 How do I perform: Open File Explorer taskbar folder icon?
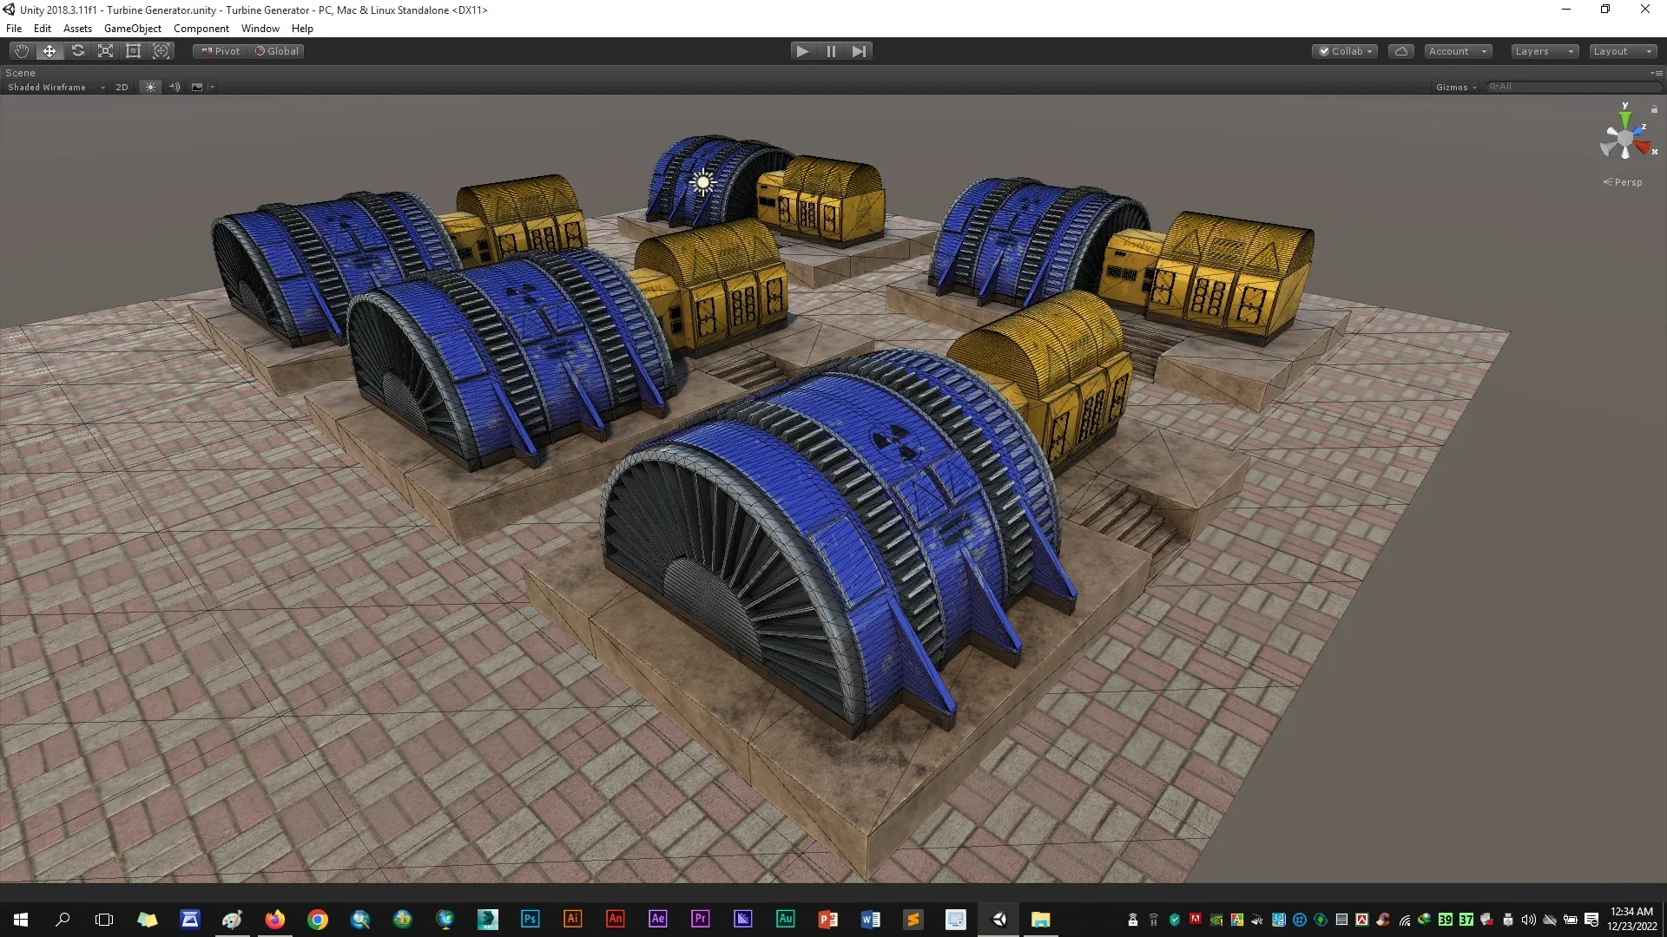[1040, 920]
